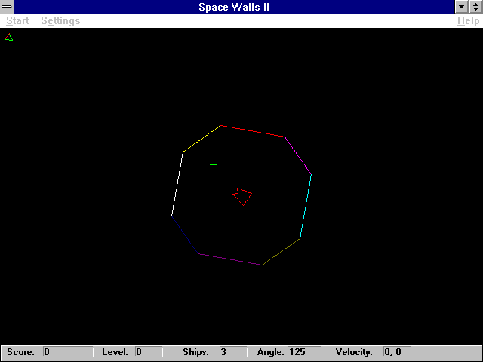Click the Angle label

coord(270,352)
